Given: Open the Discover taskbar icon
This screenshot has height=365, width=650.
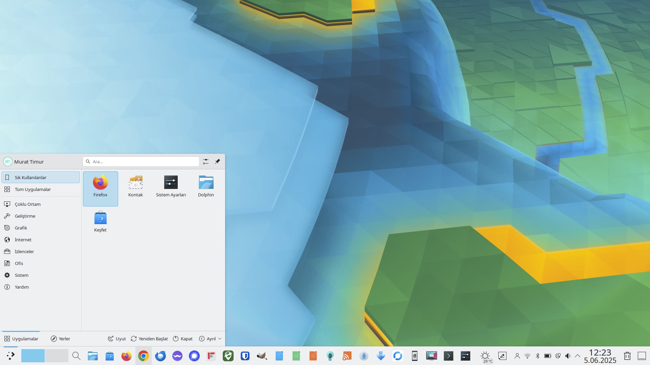Looking at the screenshot, I should tap(110, 356).
